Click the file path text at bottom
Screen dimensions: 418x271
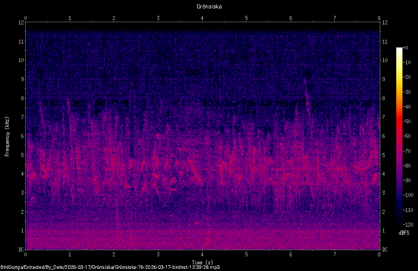(110, 267)
